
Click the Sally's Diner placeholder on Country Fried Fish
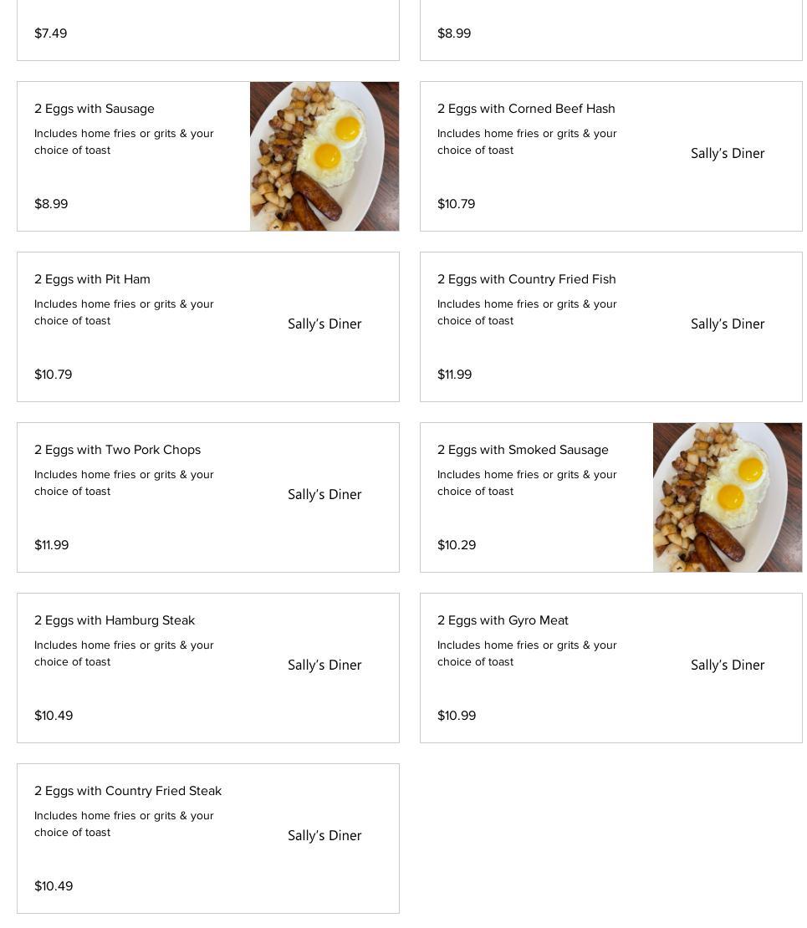[727, 324]
